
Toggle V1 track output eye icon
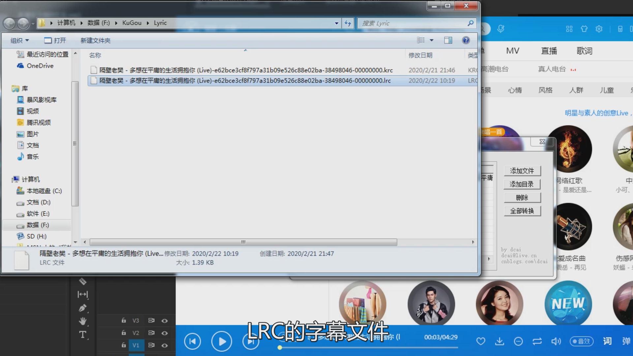click(x=165, y=345)
